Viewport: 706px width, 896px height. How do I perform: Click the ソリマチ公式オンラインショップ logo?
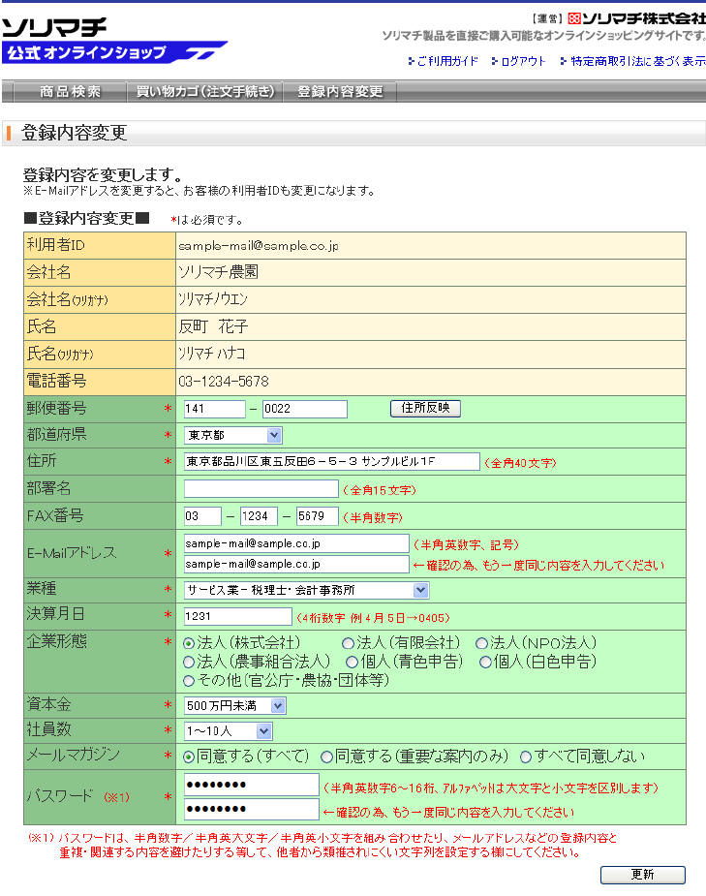coord(114,40)
